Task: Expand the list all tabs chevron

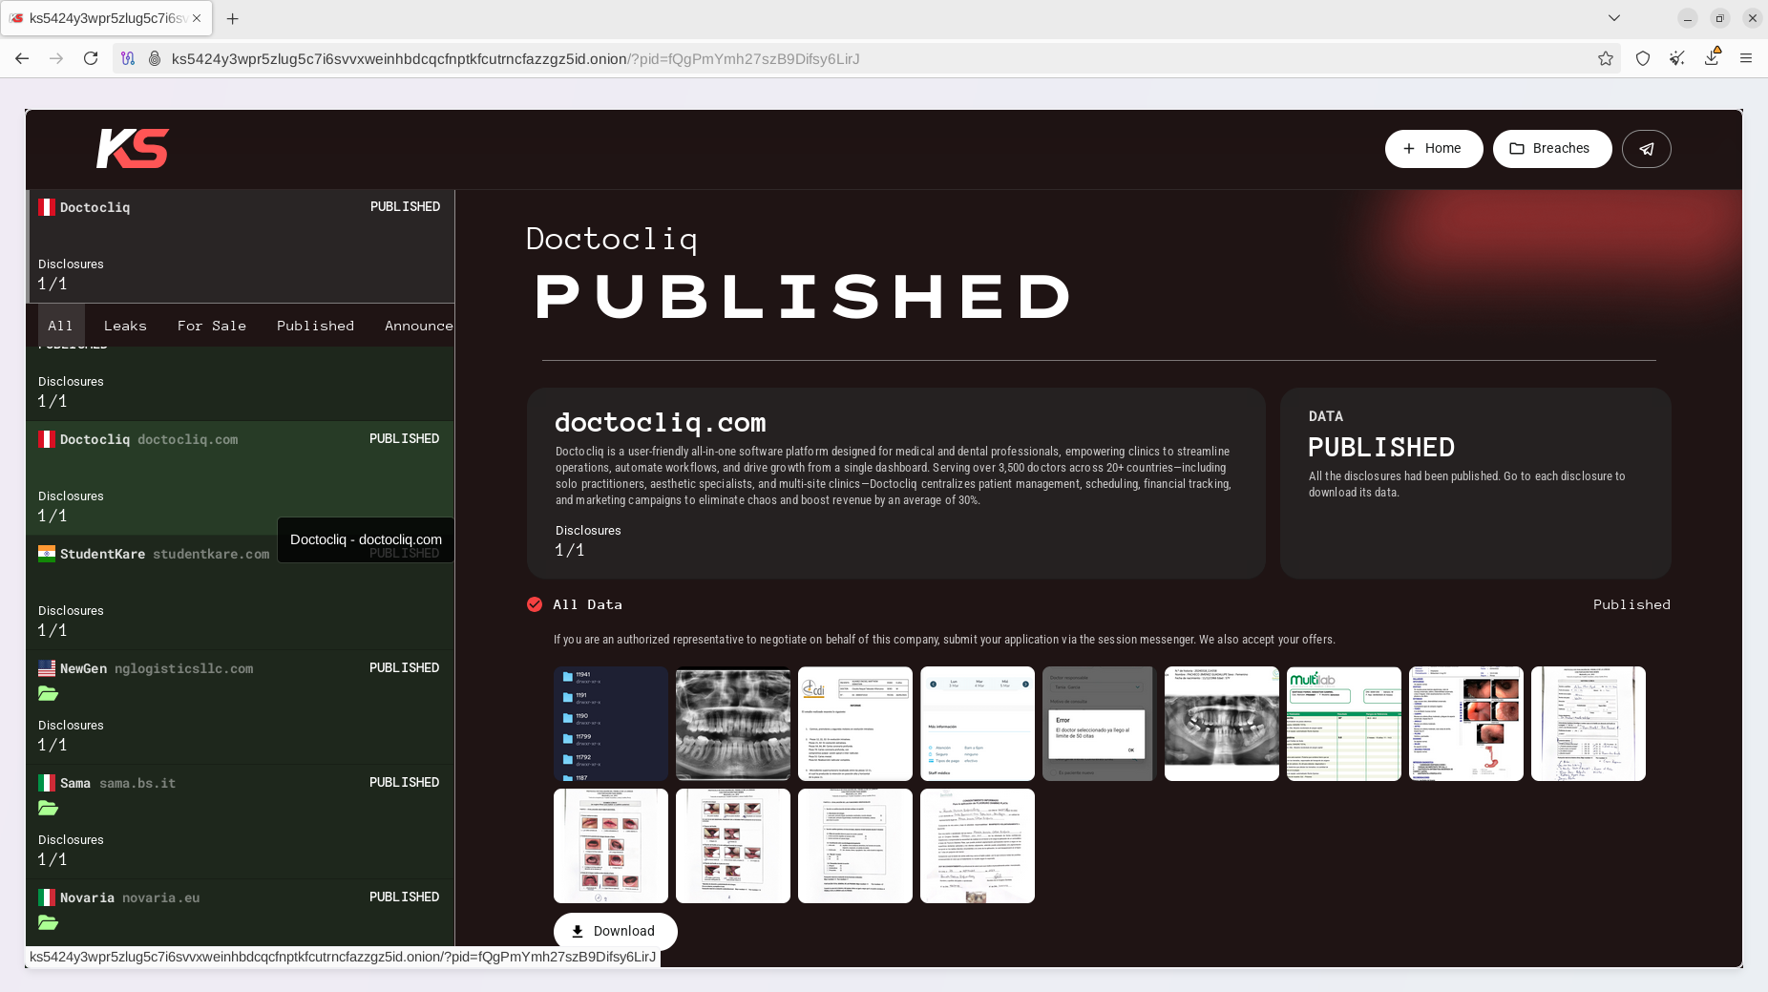Action: pos(1613,18)
